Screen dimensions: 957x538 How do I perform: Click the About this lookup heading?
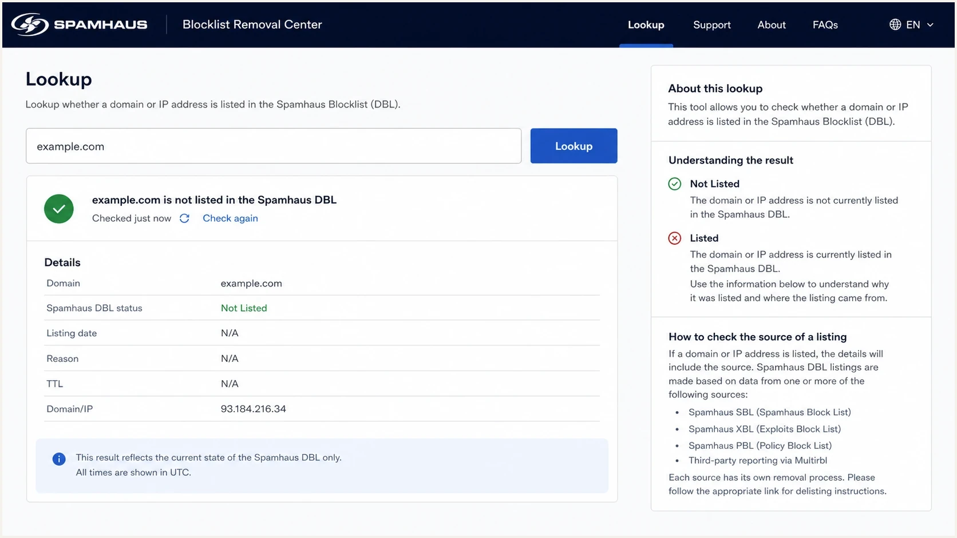click(715, 89)
